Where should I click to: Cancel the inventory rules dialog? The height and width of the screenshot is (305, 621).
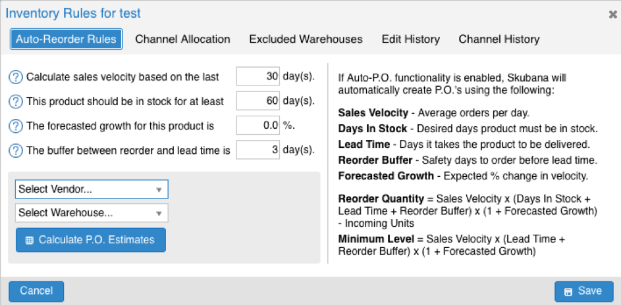pyautogui.click(x=36, y=291)
